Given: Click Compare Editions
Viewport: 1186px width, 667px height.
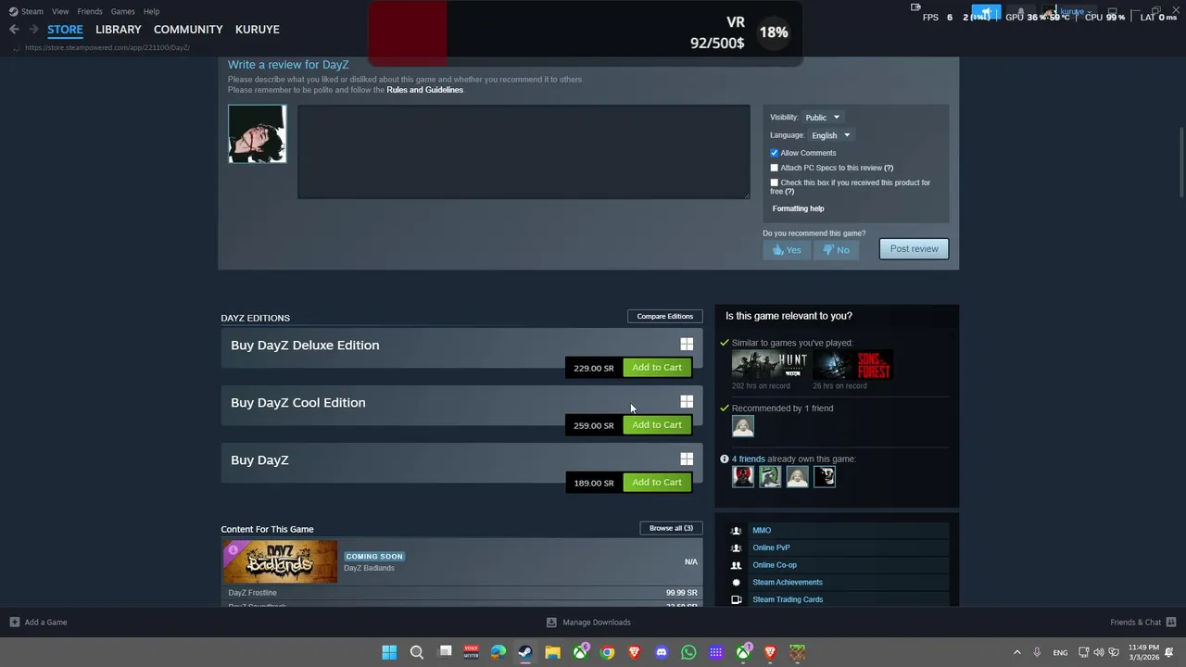Looking at the screenshot, I should (664, 316).
